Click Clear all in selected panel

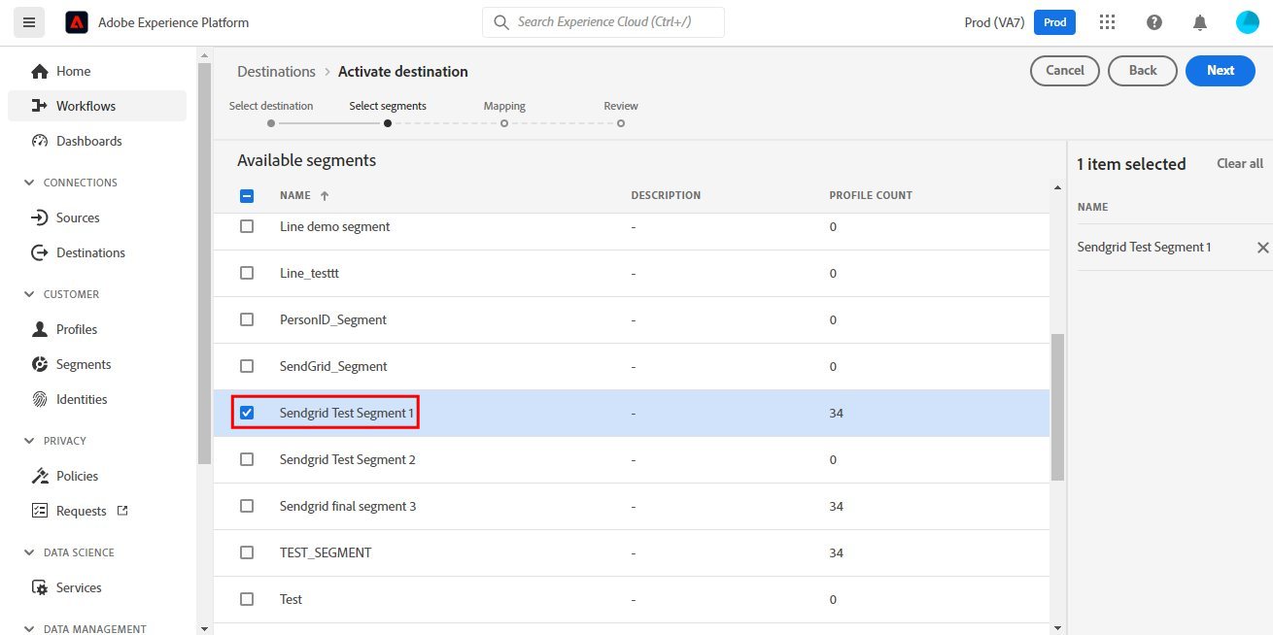(1240, 164)
